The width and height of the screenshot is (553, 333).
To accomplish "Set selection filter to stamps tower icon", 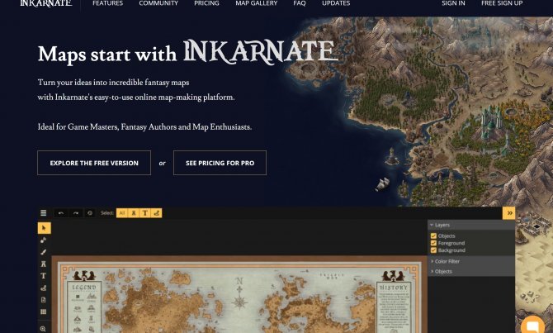I will point(134,213).
